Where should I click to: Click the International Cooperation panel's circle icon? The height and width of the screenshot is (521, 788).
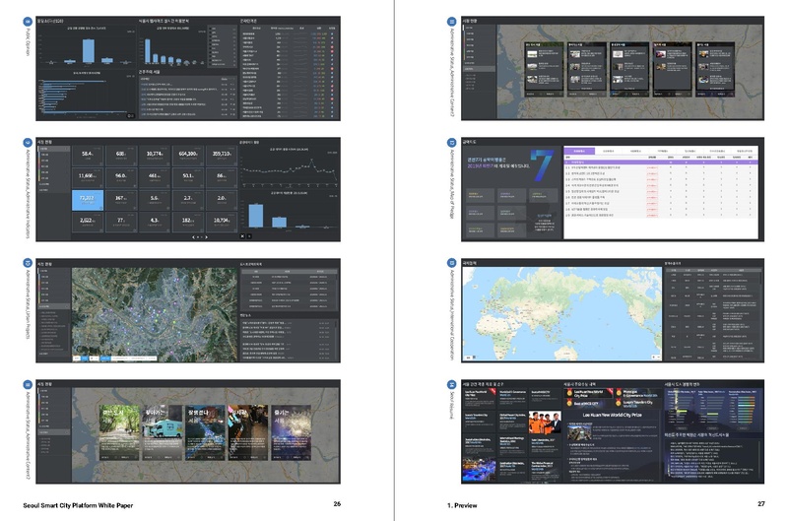pyautogui.click(x=451, y=264)
